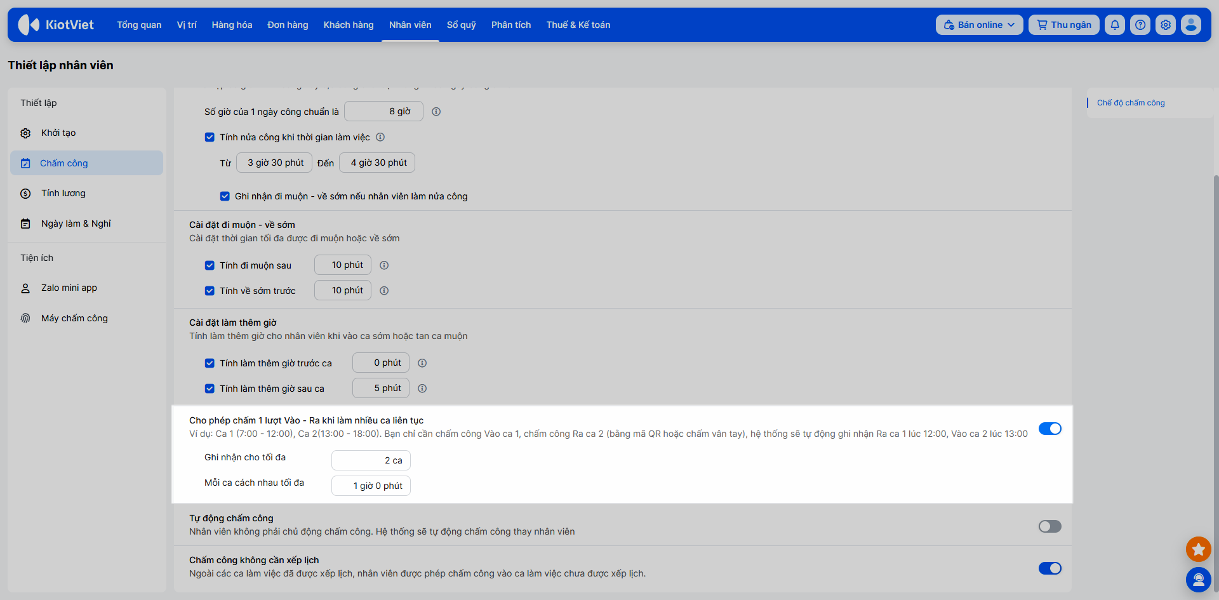Select Tính lương in sidebar
The width and height of the screenshot is (1219, 600).
[86, 193]
